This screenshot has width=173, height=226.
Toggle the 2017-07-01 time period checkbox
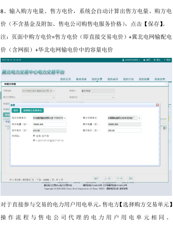[x=34, y=140]
